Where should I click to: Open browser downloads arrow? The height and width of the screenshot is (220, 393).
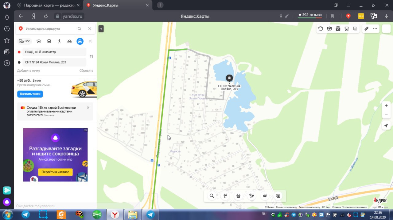point(387,16)
